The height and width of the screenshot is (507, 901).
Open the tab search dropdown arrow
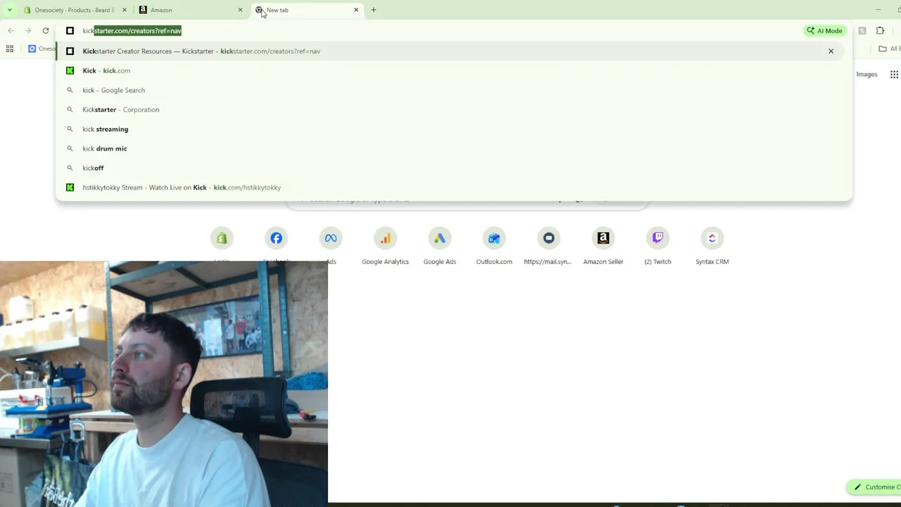(9, 10)
